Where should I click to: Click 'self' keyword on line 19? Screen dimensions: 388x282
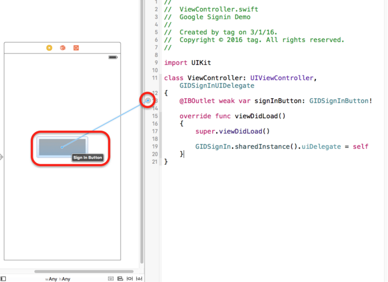click(361, 147)
